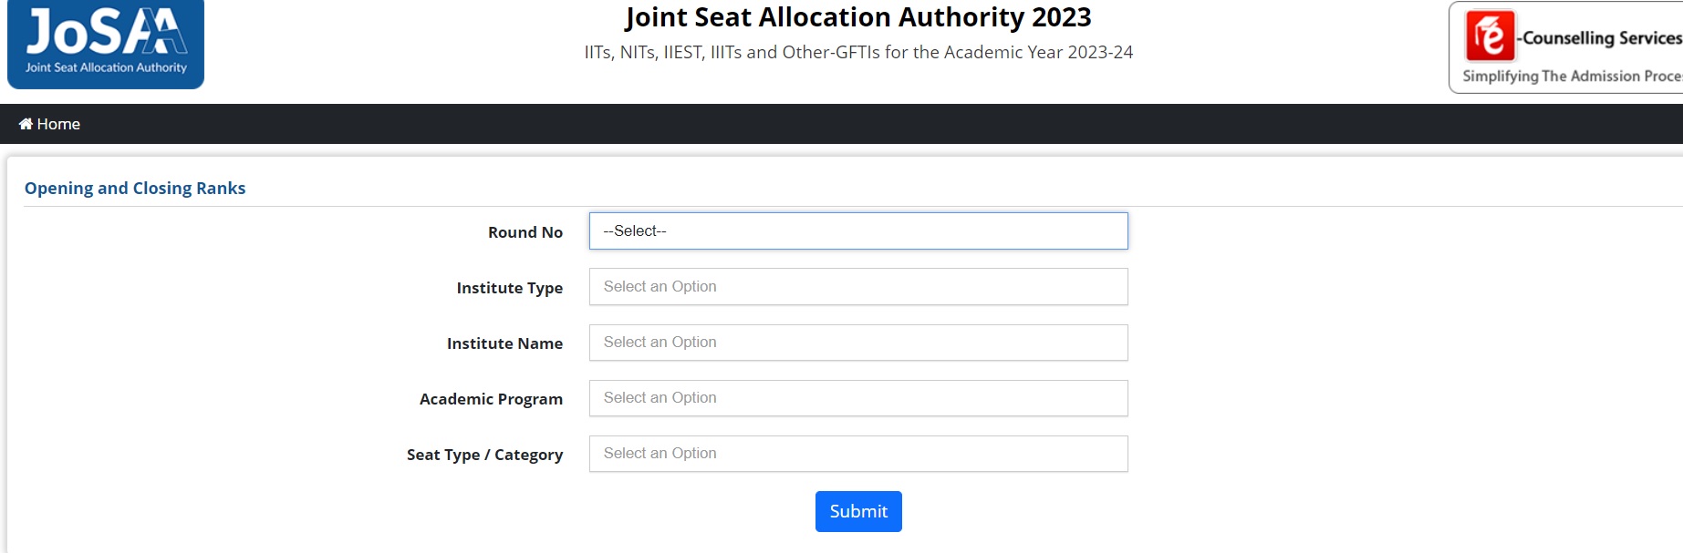Click the Seat Type / Category label

coord(484,455)
